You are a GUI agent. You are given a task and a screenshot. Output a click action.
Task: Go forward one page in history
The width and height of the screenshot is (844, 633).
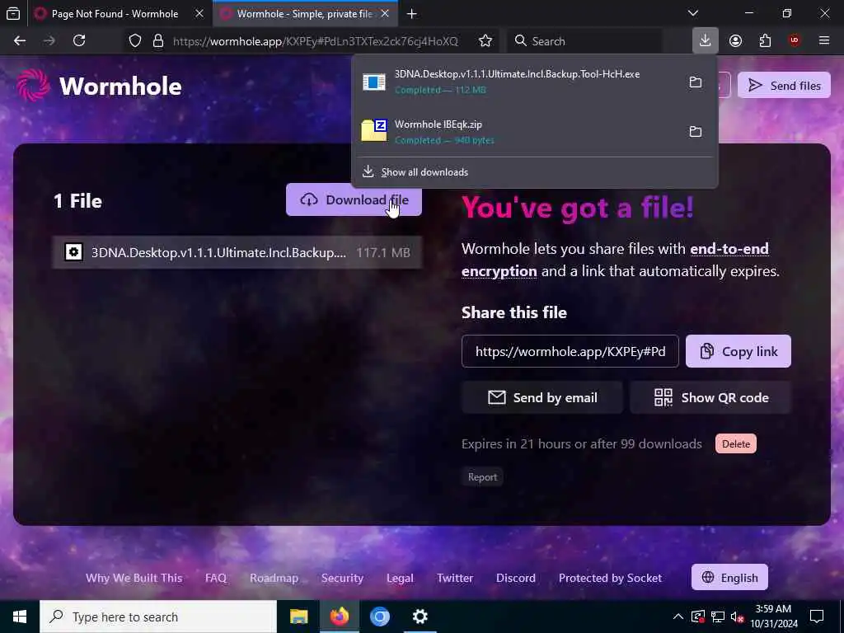coord(49,40)
